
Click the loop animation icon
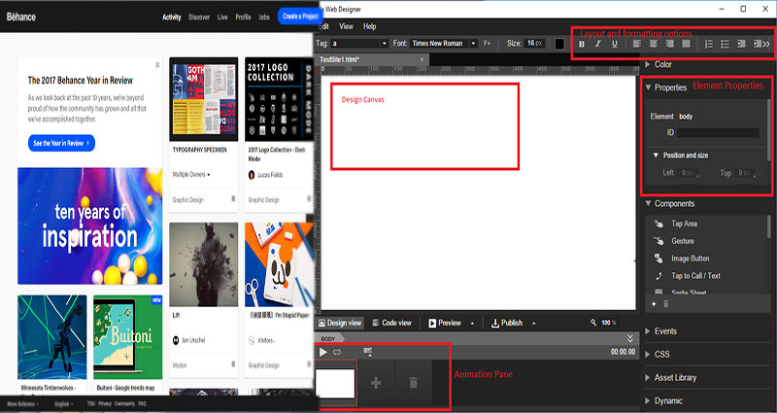337,352
